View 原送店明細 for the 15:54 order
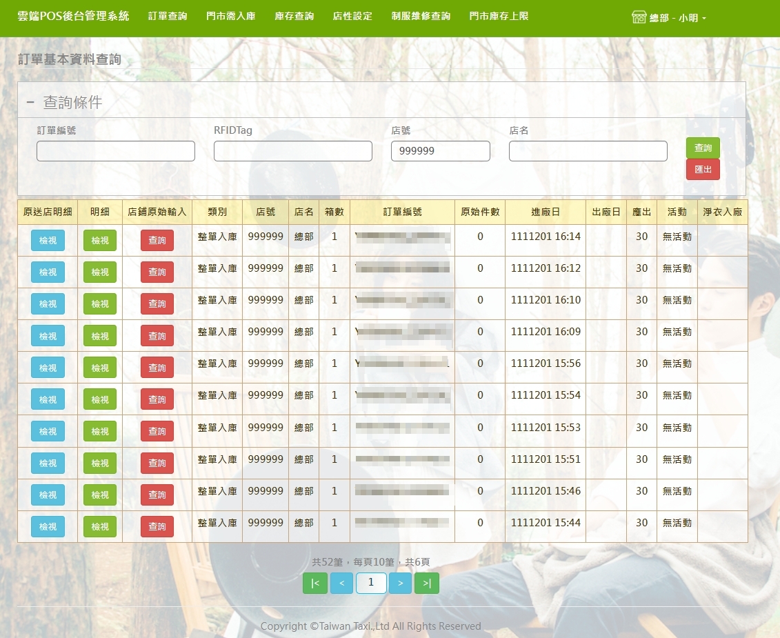 (48, 399)
